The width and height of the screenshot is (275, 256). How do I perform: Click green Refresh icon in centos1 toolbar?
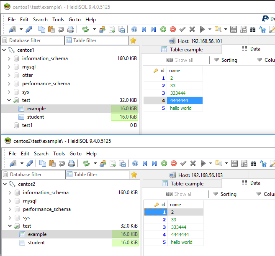(85, 29)
